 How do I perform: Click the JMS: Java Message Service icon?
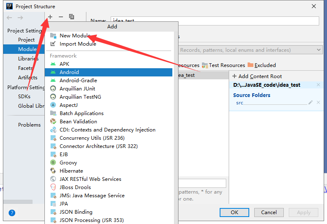[53, 196]
